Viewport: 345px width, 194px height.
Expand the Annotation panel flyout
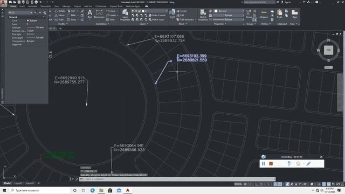(x=102, y=24)
